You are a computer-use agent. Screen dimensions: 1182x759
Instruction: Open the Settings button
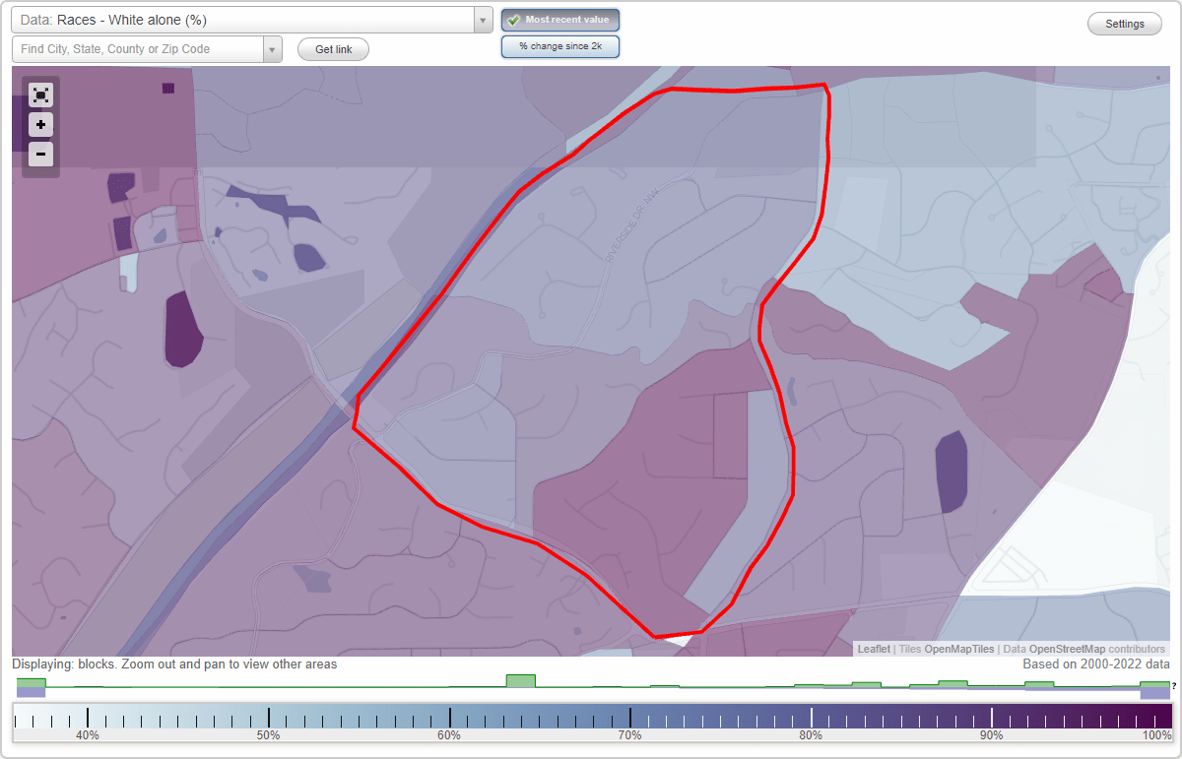pos(1125,25)
